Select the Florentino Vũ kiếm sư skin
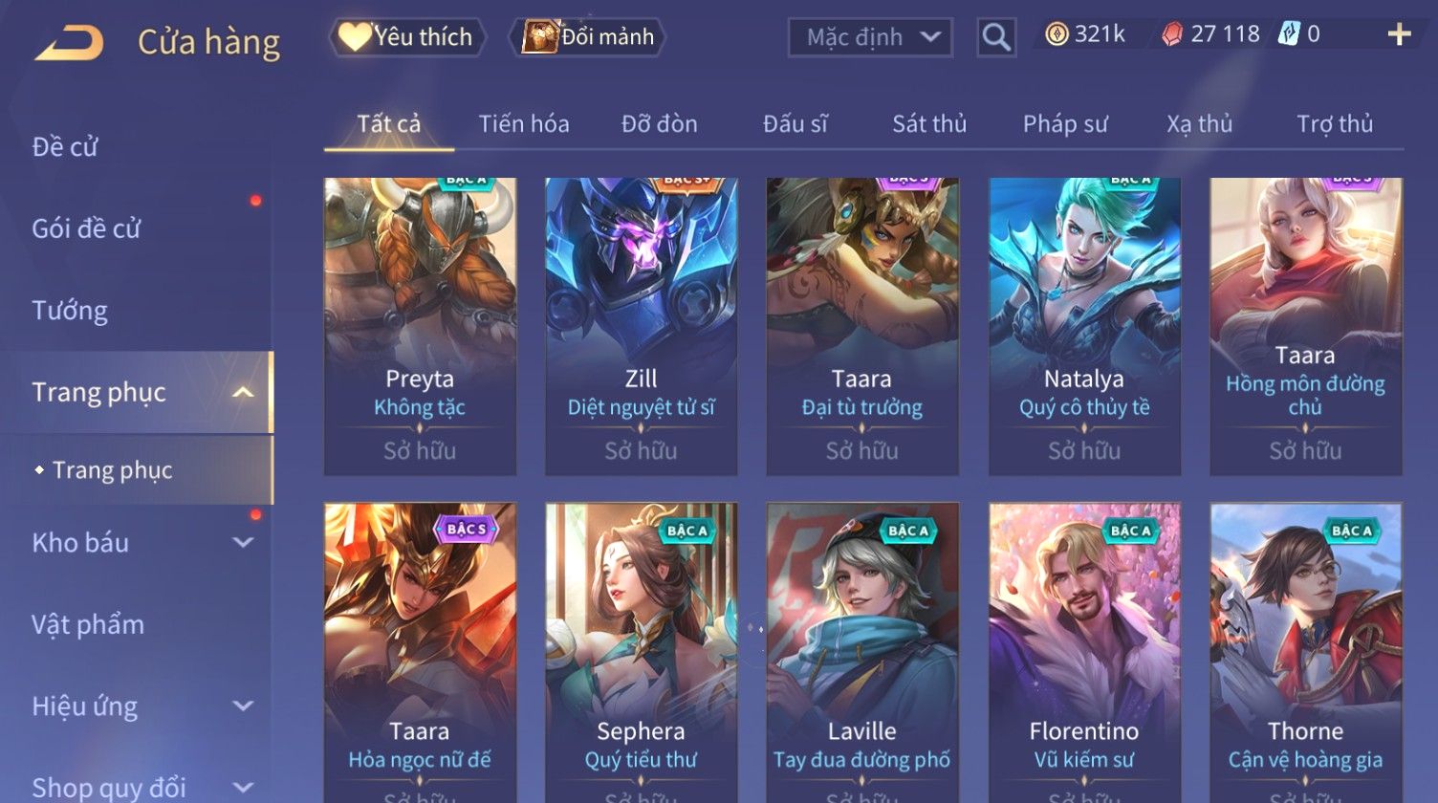Viewport: 1438px width, 803px height. point(1084,652)
